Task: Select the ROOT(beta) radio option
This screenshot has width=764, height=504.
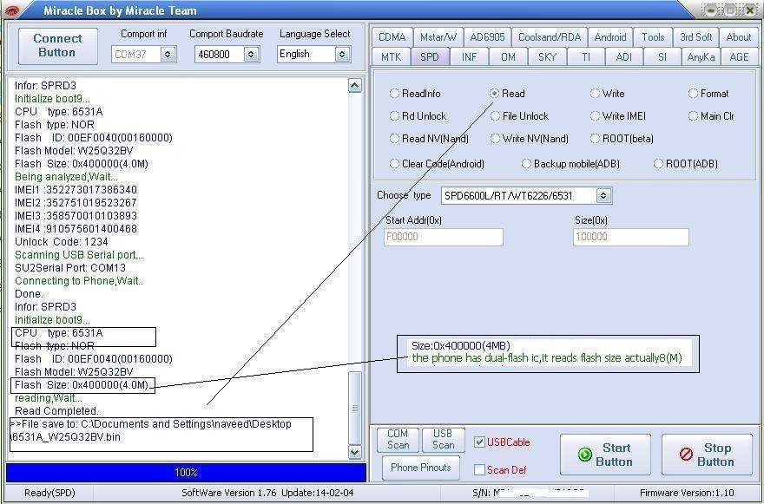Action: (x=595, y=139)
